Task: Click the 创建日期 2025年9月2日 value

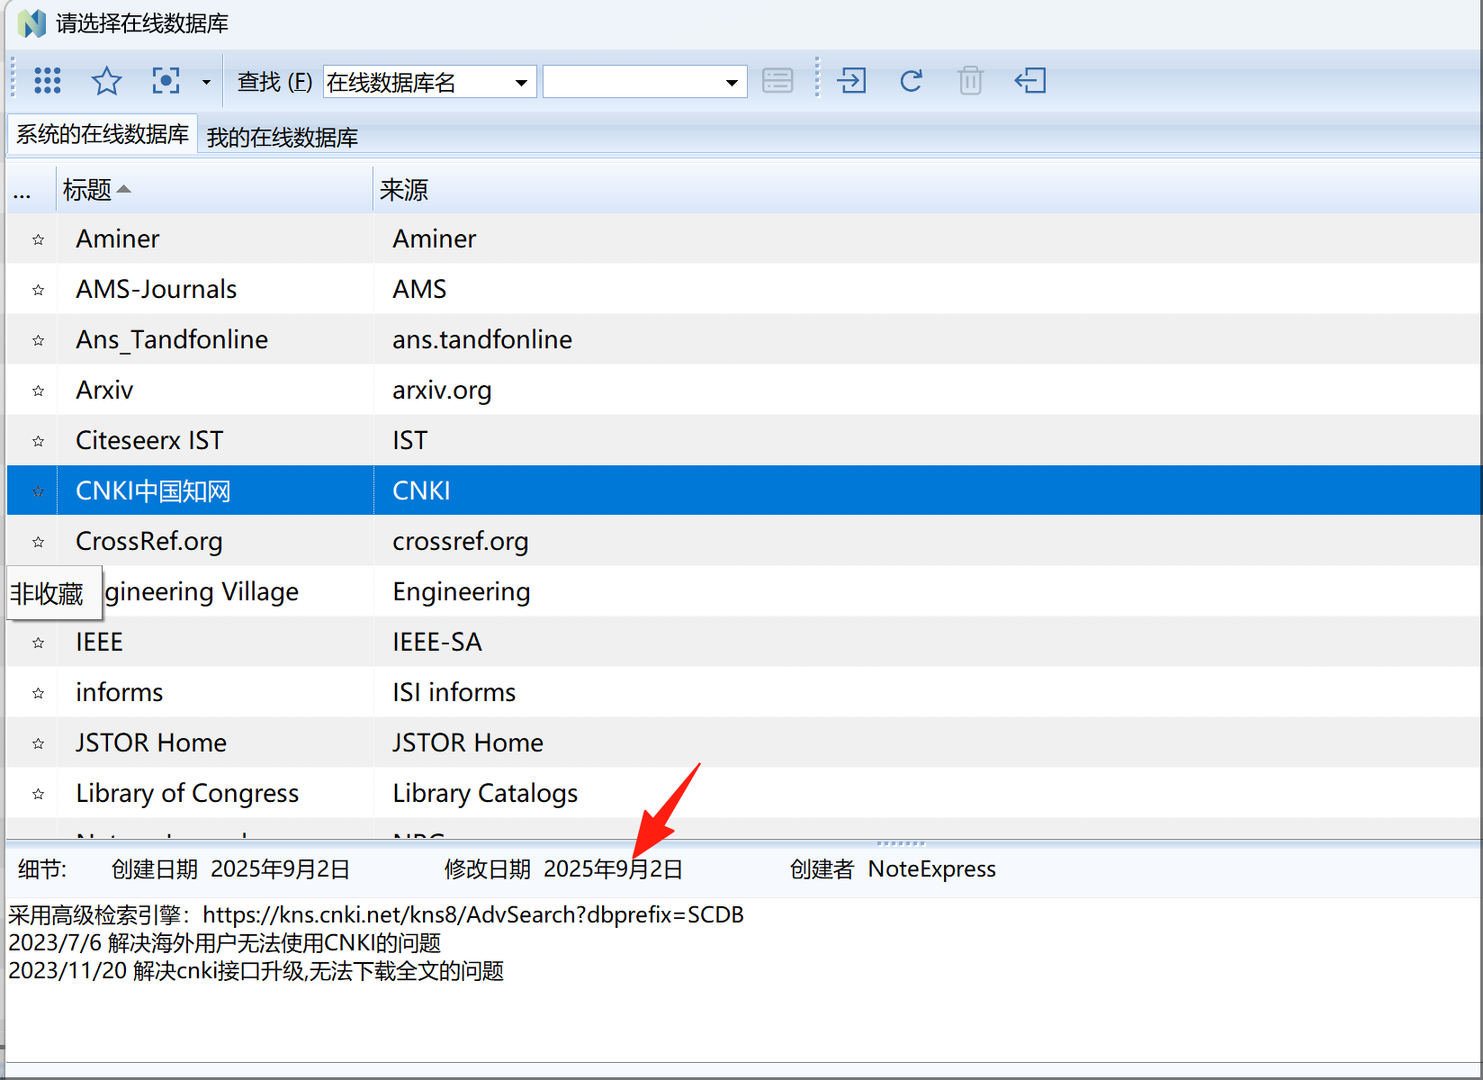Action: (280, 868)
